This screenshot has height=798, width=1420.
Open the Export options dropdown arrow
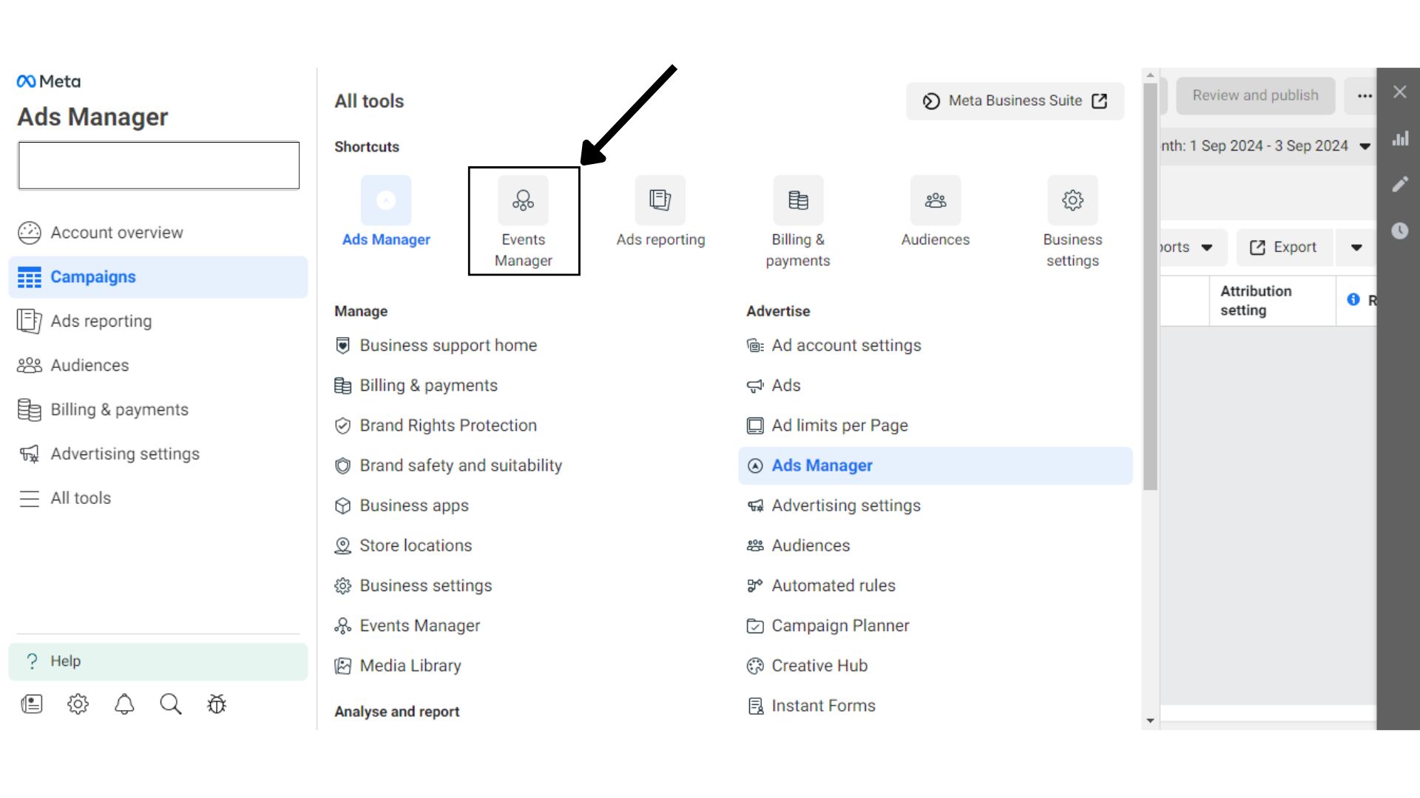(1356, 247)
